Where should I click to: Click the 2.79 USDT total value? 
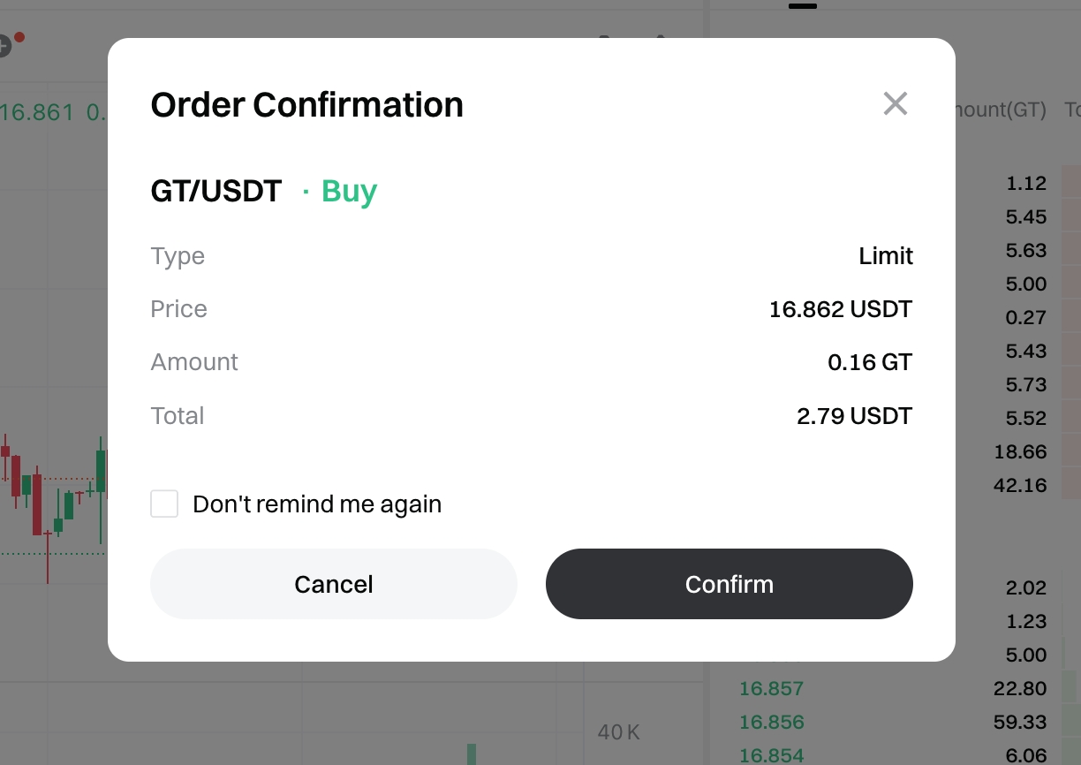point(853,416)
